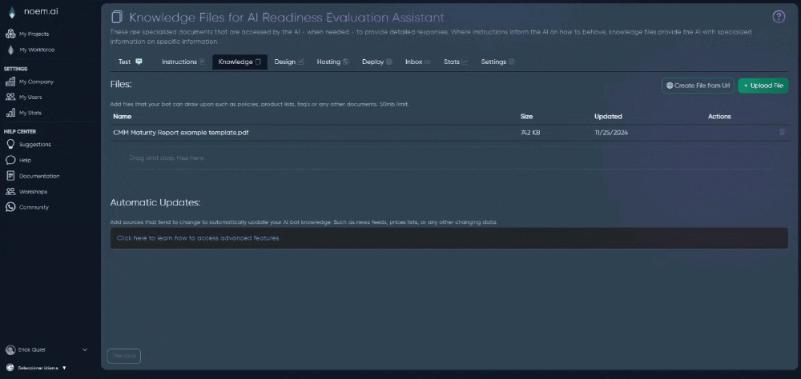This screenshot has width=801, height=379.
Task: Go to My Company settings
Action: (36, 82)
